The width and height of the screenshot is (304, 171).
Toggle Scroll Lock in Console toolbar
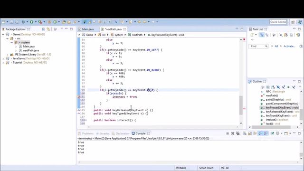click(x=250, y=133)
